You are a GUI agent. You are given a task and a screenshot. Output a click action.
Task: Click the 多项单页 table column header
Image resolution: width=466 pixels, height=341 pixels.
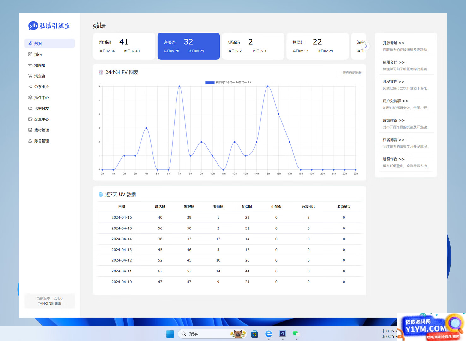click(x=344, y=207)
